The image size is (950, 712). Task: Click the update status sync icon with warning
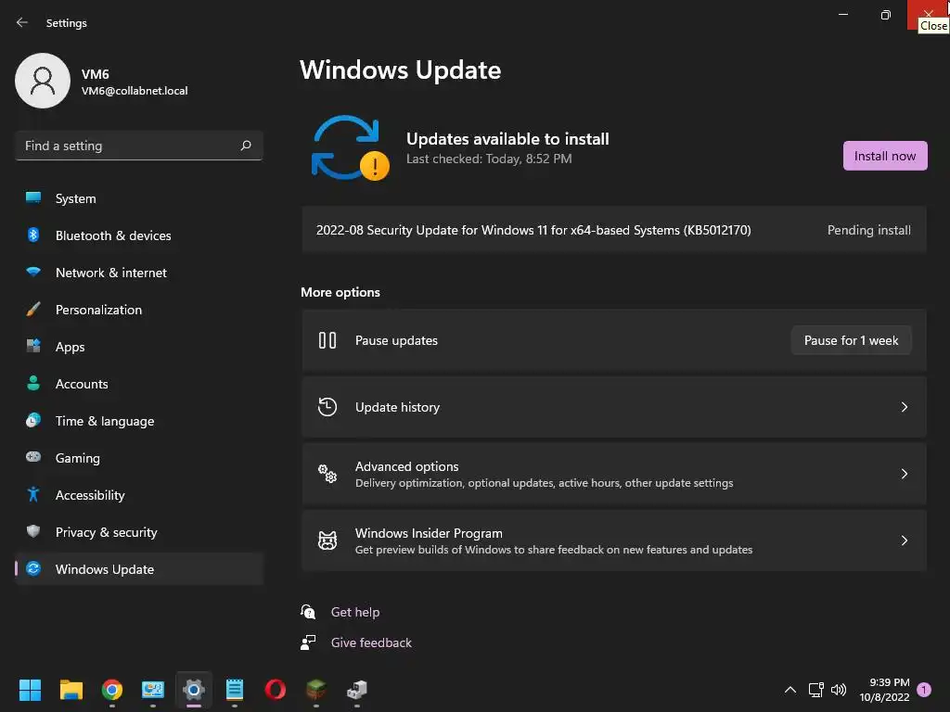pos(350,147)
